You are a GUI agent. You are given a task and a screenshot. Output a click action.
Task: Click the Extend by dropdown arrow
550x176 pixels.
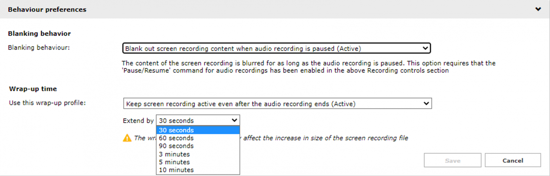pyautogui.click(x=234, y=121)
